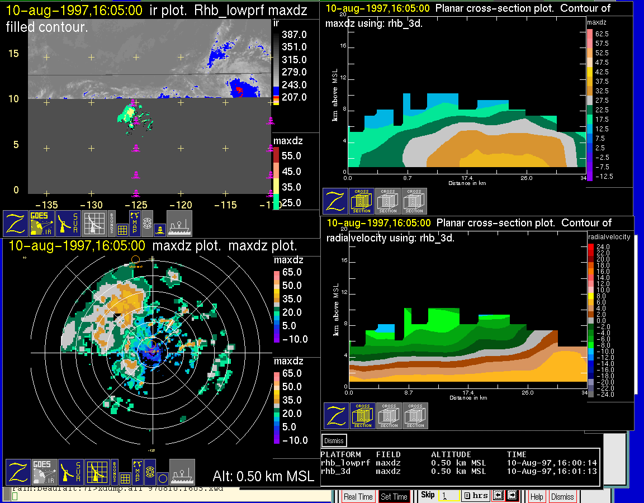Click third SECTION icon in radial velocity panel
Viewport: 644px width, 503px height.
pos(415,415)
